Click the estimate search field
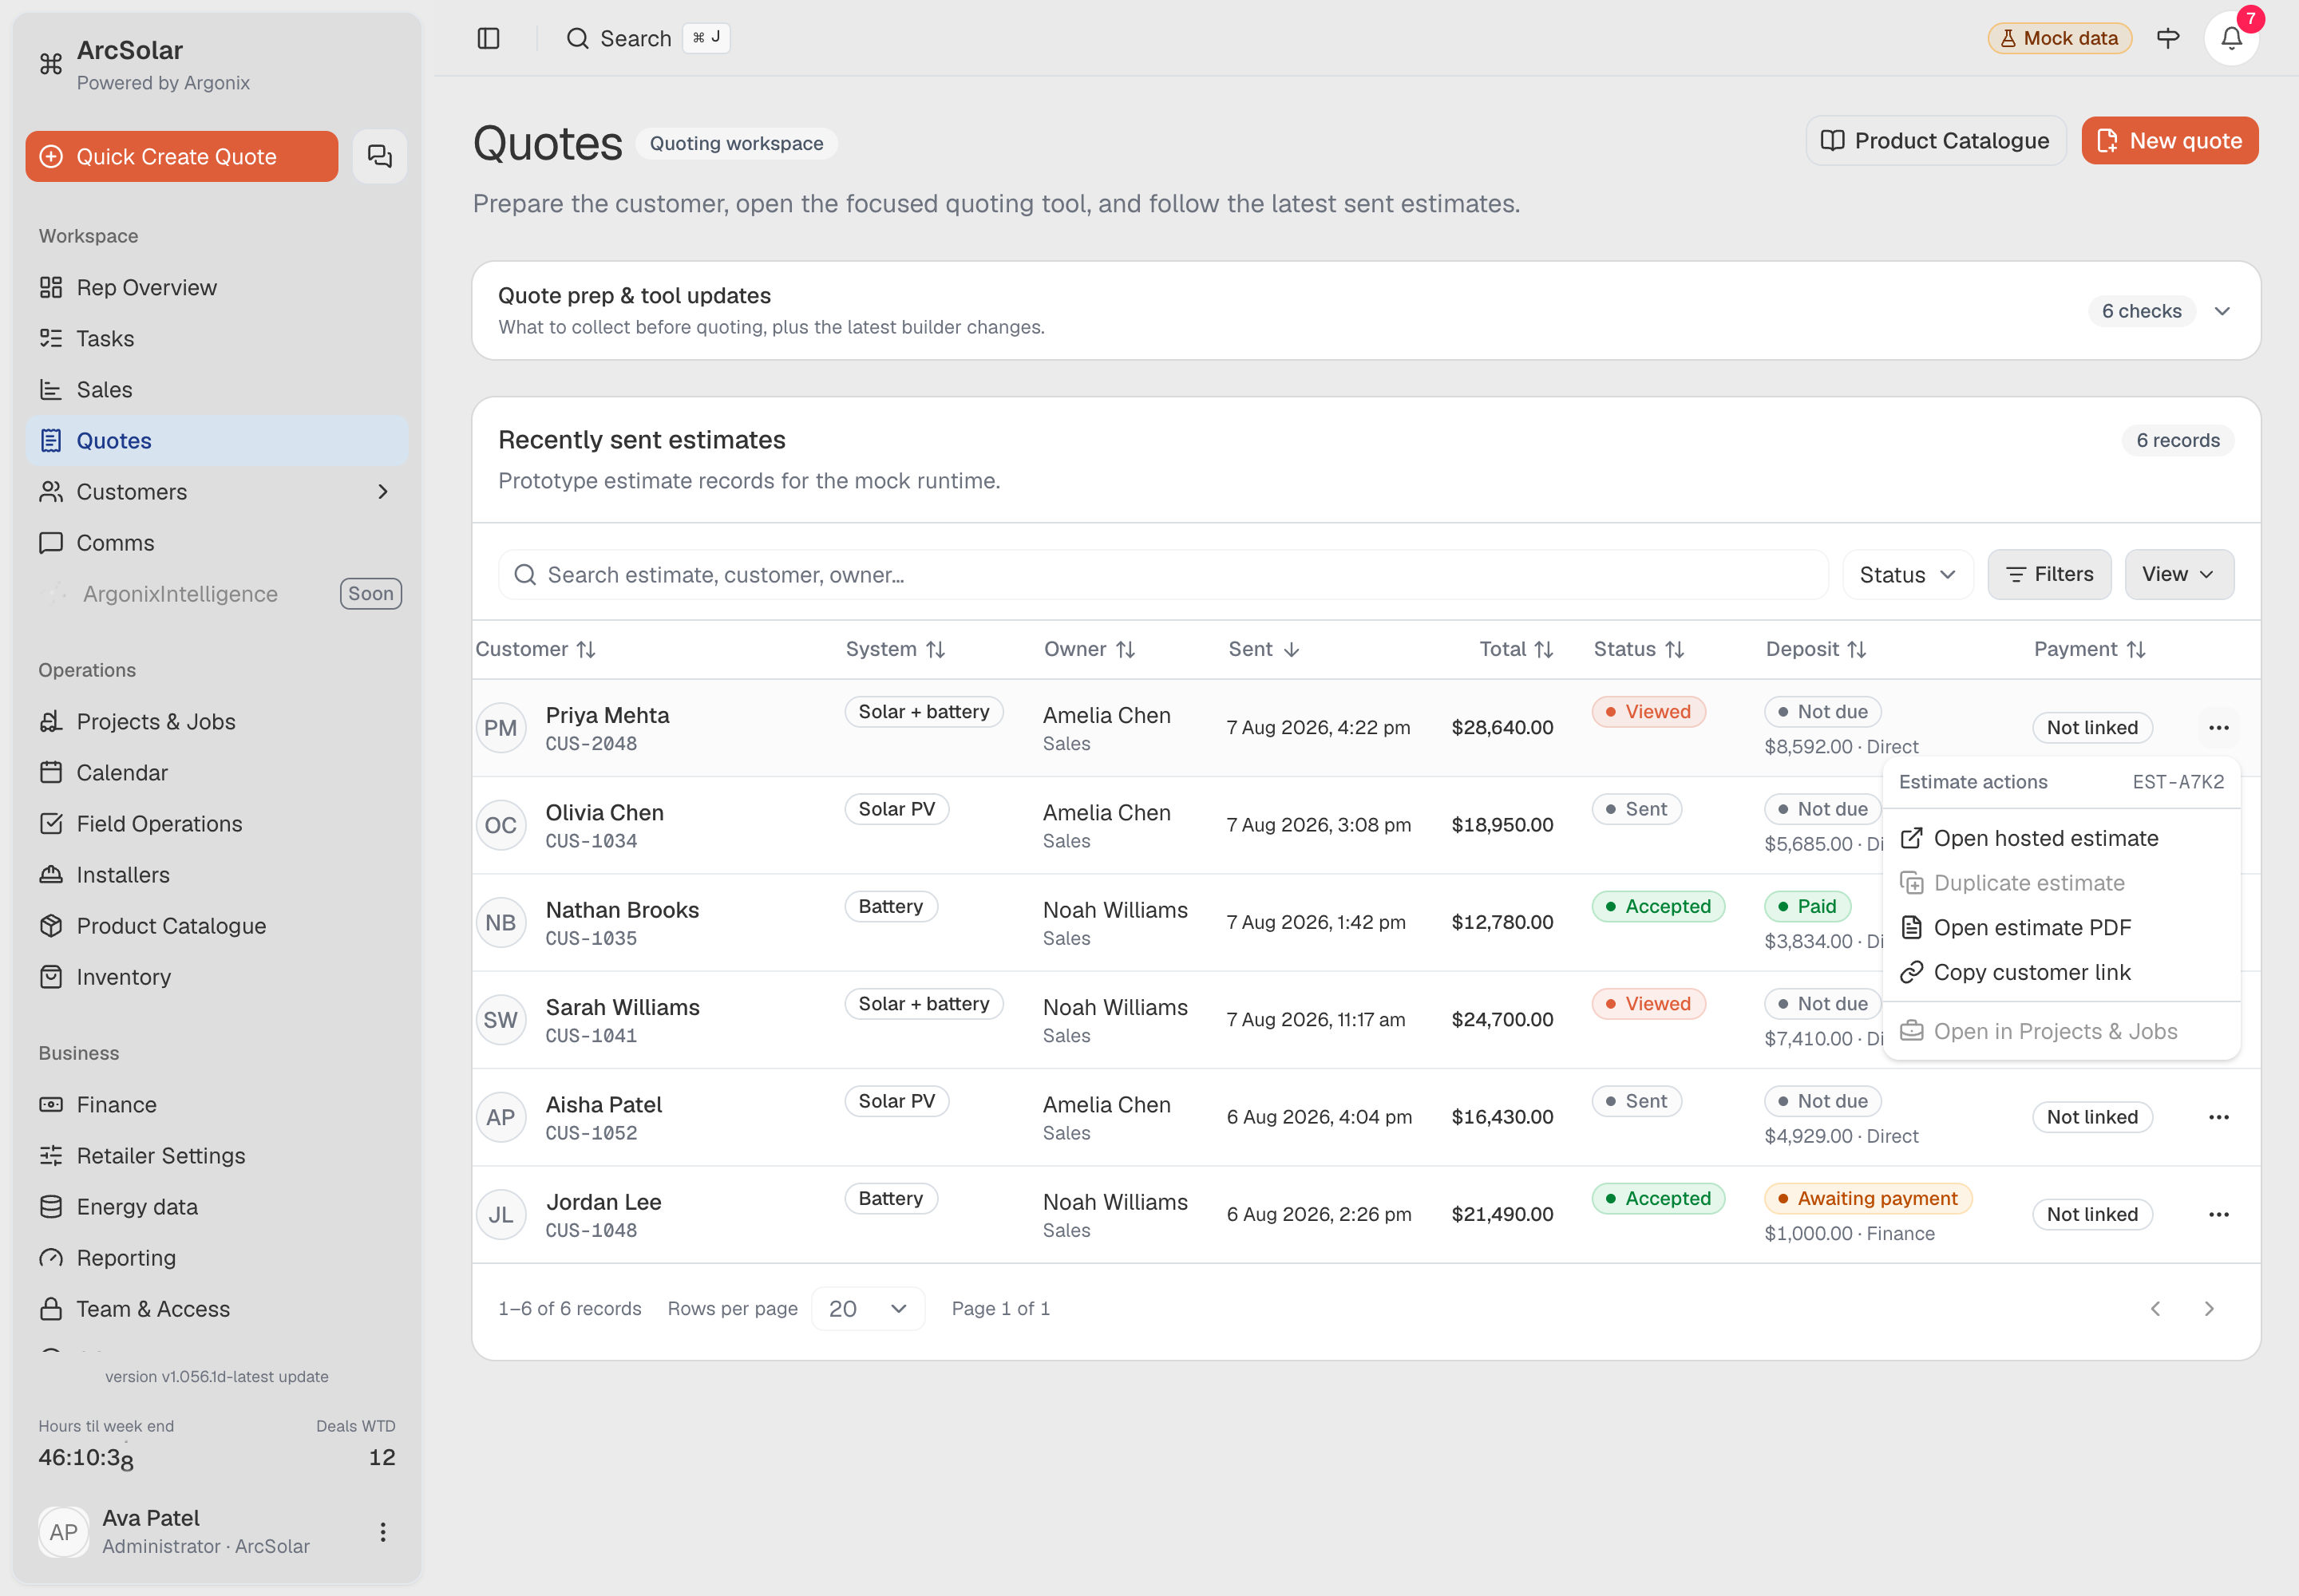This screenshot has height=1596, width=2299. pos(1164,575)
